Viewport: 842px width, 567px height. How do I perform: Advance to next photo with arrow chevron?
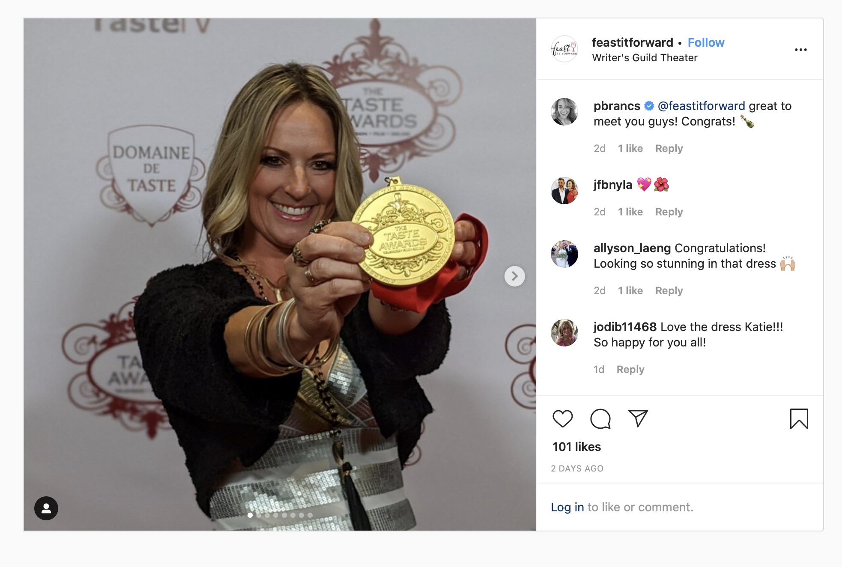(x=514, y=276)
